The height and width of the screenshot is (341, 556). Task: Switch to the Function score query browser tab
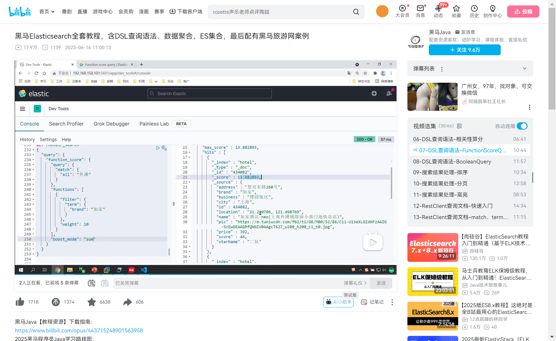(105, 64)
